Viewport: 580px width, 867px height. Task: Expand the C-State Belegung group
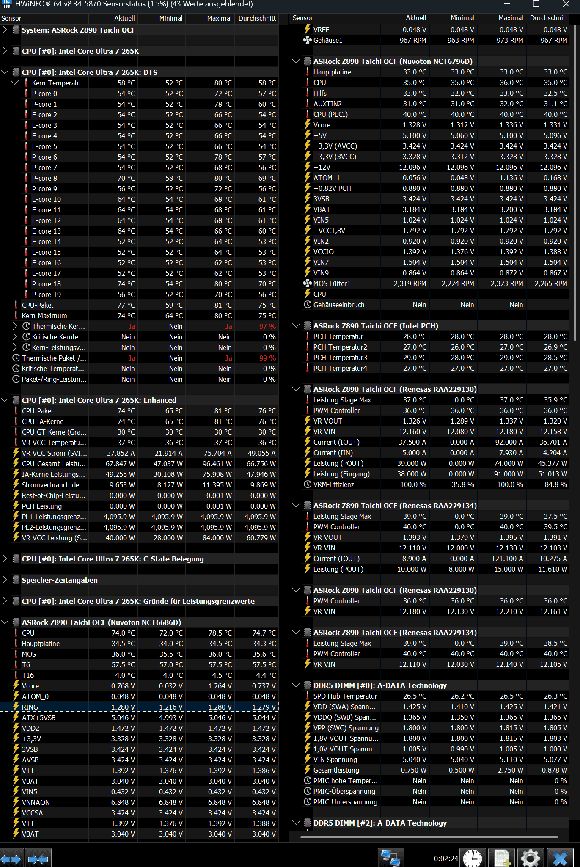pos(5,559)
